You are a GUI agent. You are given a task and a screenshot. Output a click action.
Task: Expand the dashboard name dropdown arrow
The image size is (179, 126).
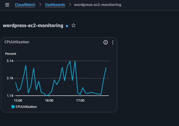tap(67, 26)
